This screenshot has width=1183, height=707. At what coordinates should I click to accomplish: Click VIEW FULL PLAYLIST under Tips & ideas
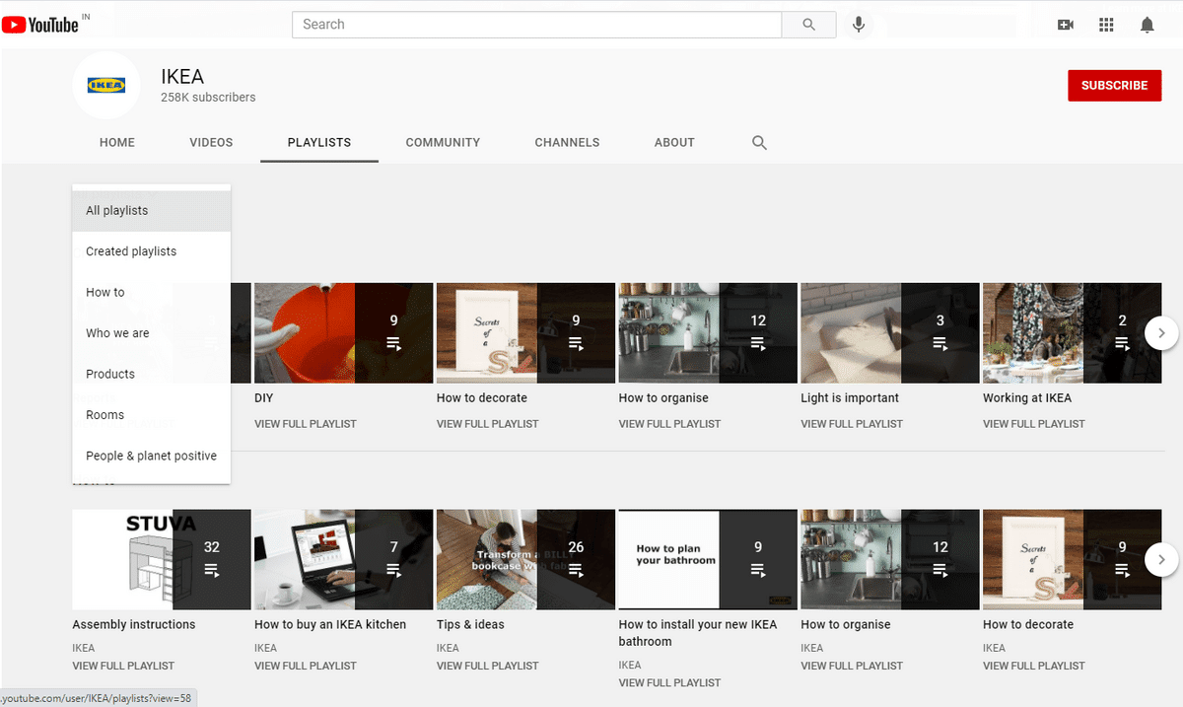488,667
